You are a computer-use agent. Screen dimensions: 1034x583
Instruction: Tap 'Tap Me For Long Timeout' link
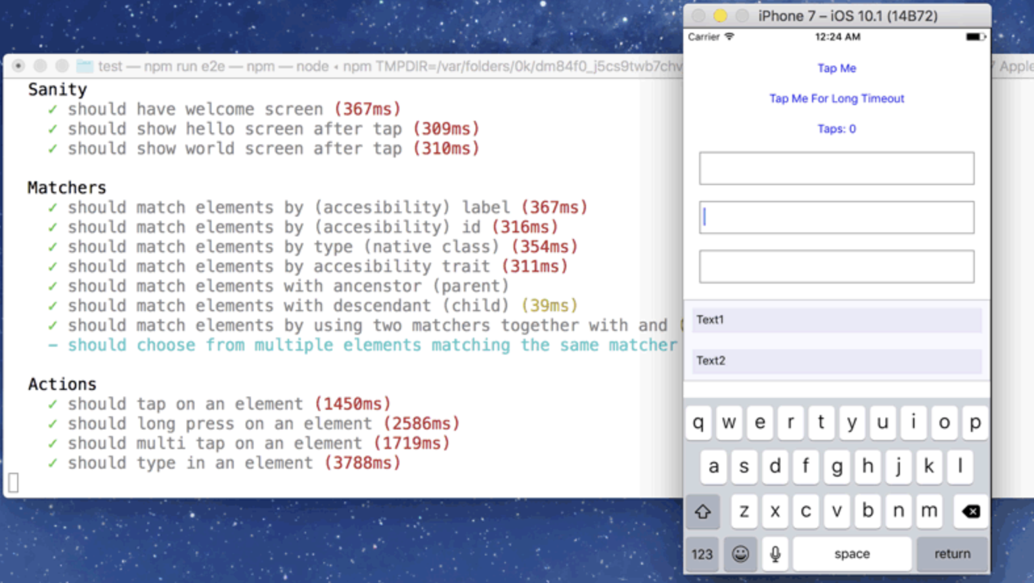click(x=836, y=98)
